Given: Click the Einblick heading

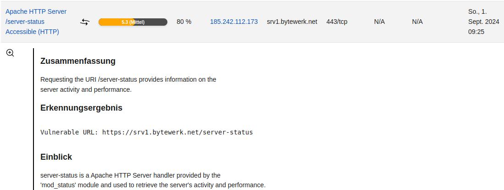Looking at the screenshot, I should (x=56, y=157).
